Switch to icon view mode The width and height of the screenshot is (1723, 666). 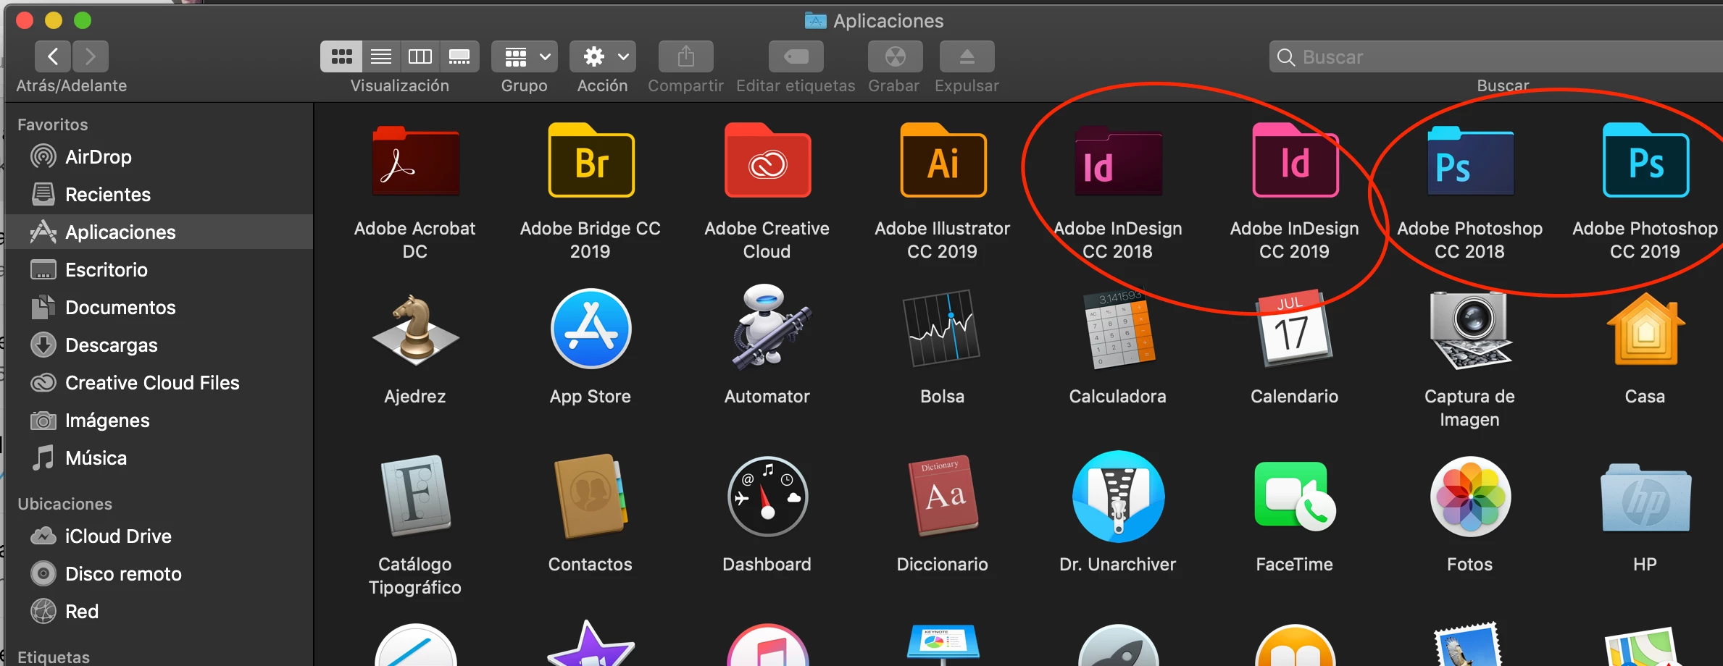tap(341, 56)
